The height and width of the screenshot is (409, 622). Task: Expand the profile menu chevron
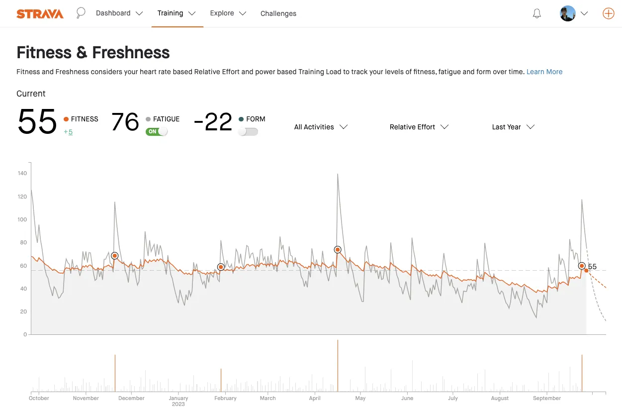pos(584,13)
